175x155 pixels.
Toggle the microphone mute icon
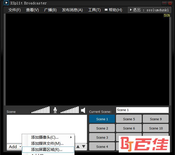coord(55,110)
